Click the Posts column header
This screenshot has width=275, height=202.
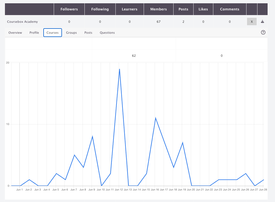(x=183, y=9)
